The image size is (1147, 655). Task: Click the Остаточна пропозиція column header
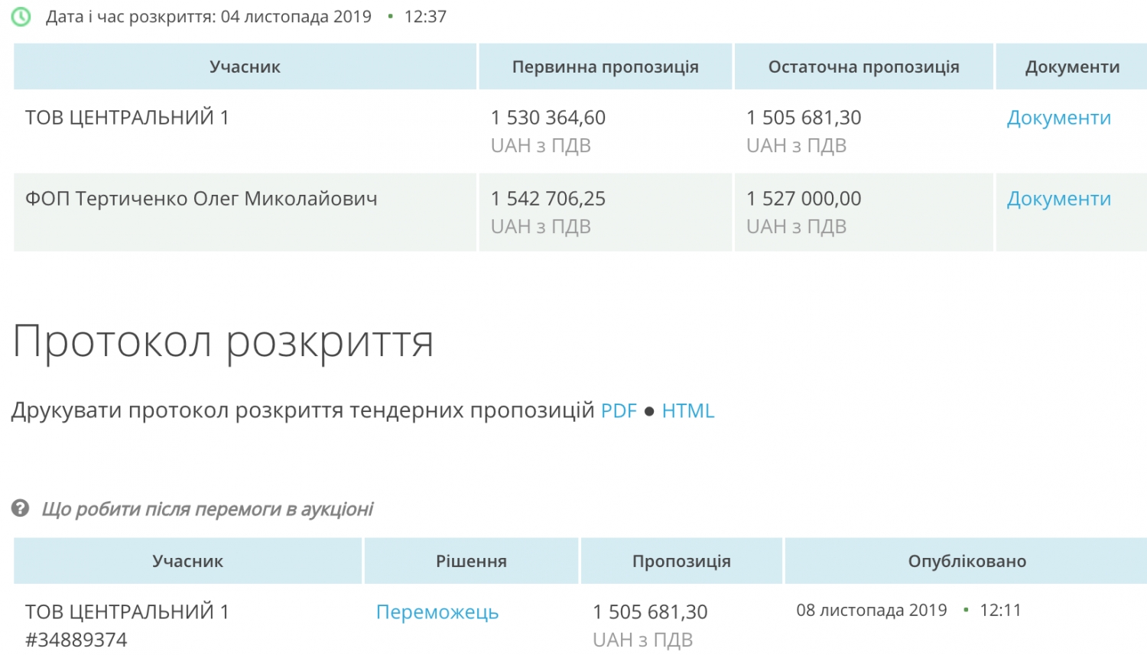tap(863, 67)
